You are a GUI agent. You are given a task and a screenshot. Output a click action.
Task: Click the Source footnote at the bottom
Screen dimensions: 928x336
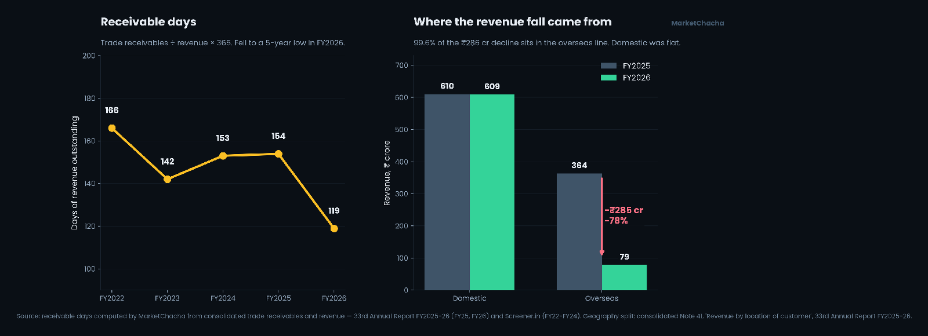point(464,316)
